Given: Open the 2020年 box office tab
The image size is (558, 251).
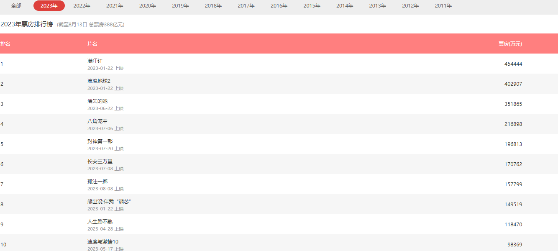Looking at the screenshot, I should pos(148,6).
